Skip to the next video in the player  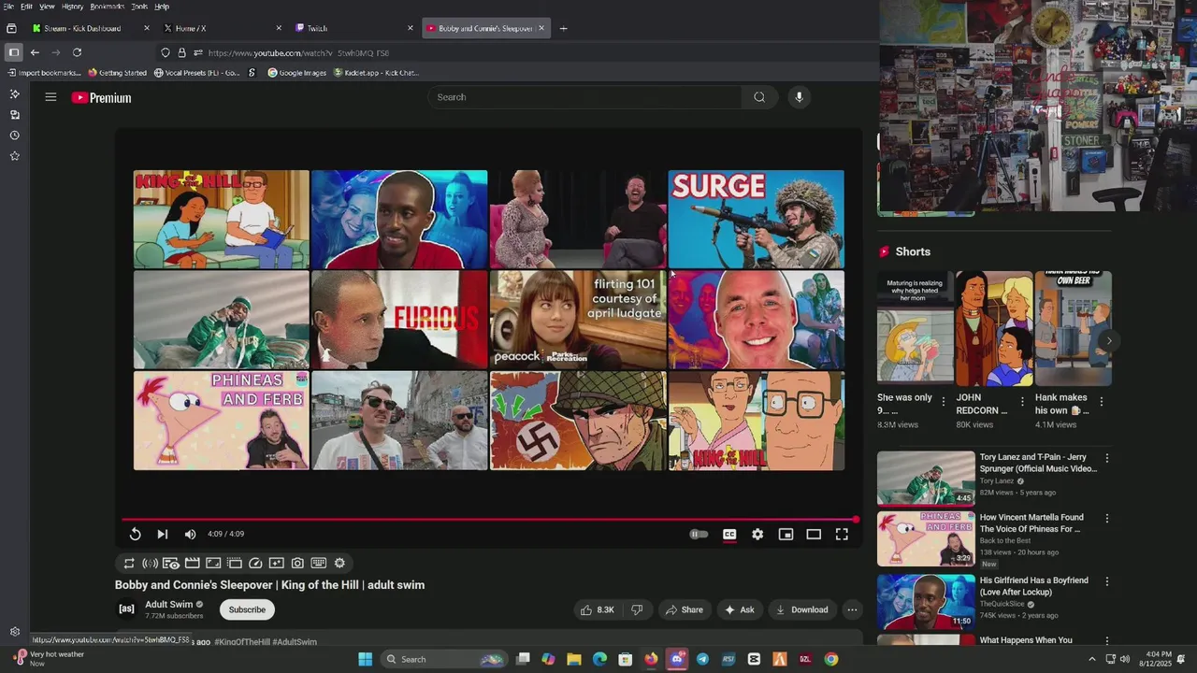[x=162, y=534]
